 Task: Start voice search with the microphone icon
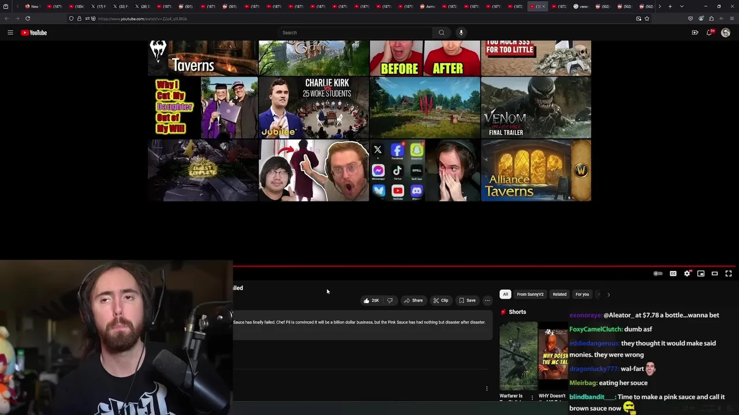click(x=461, y=33)
